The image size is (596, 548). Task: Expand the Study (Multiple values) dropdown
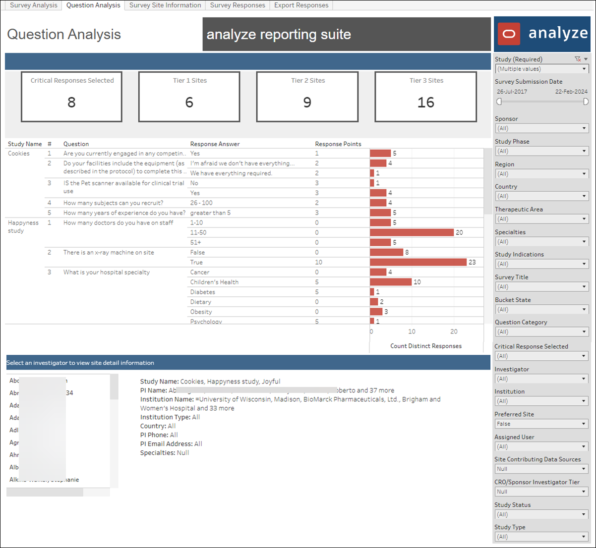(542, 69)
